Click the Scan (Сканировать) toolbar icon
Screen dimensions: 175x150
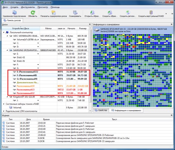(75, 13)
